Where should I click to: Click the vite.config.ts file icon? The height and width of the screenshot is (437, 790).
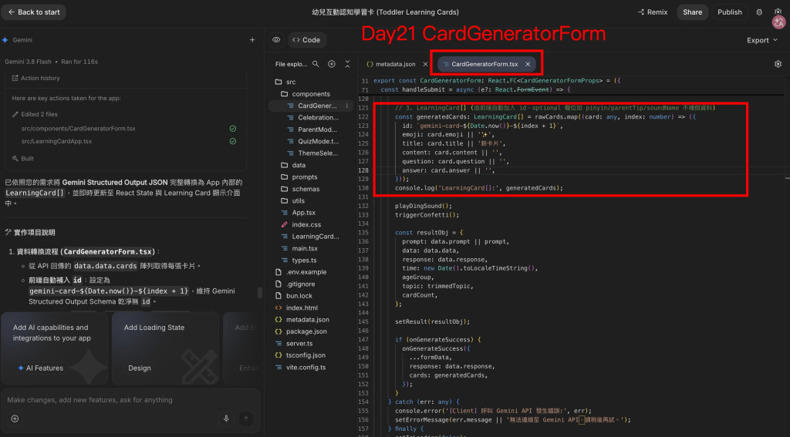pyautogui.click(x=279, y=367)
